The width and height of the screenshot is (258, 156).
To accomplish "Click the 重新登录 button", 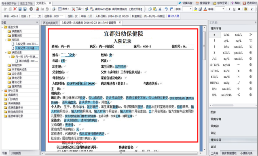I will tap(203, 3).
